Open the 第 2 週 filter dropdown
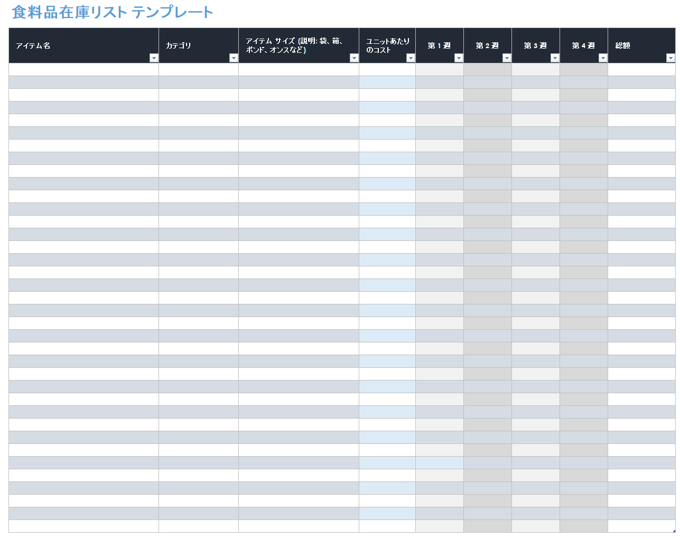 pos(507,58)
